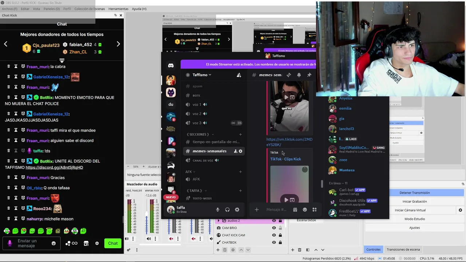
Task: Open Discord notification bell settings
Action: 299,75
